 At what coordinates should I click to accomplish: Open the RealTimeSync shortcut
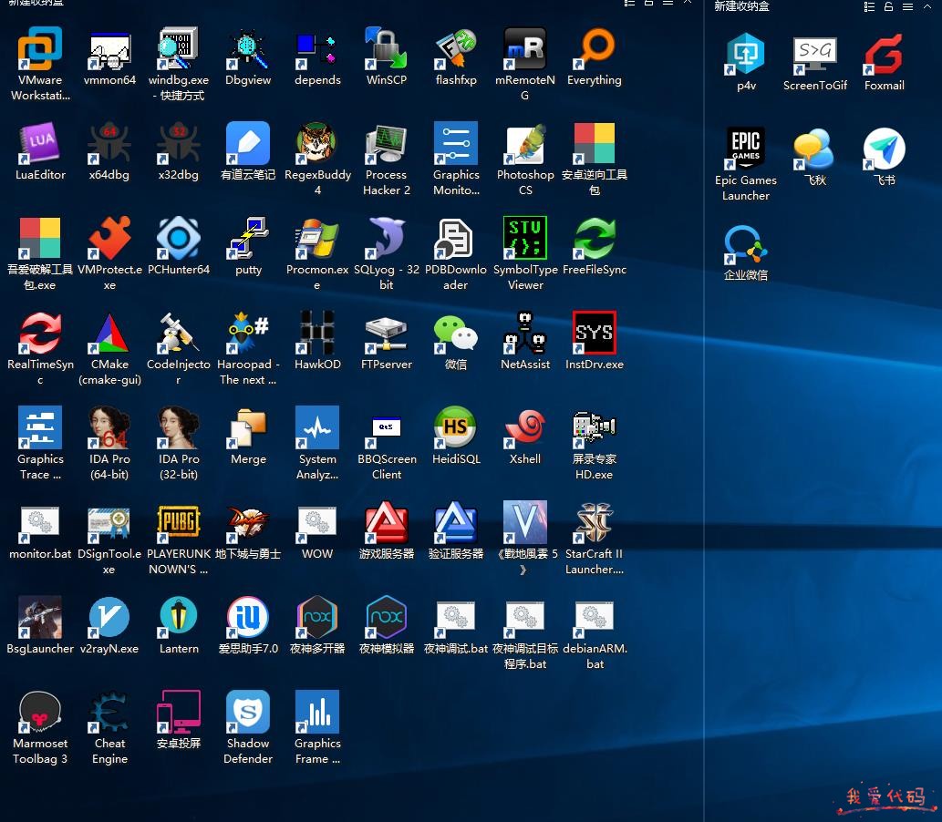tap(40, 333)
